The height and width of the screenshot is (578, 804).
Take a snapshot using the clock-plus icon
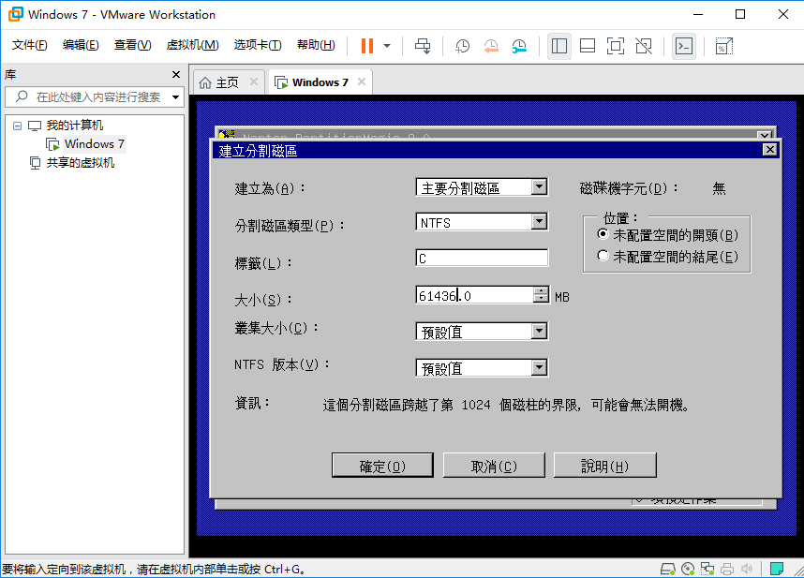tap(462, 46)
